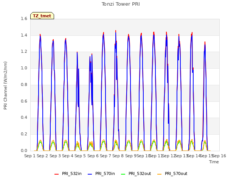Click the red PRI_532in legend swatch
The height and width of the screenshot is (181, 242).
(x=57, y=174)
